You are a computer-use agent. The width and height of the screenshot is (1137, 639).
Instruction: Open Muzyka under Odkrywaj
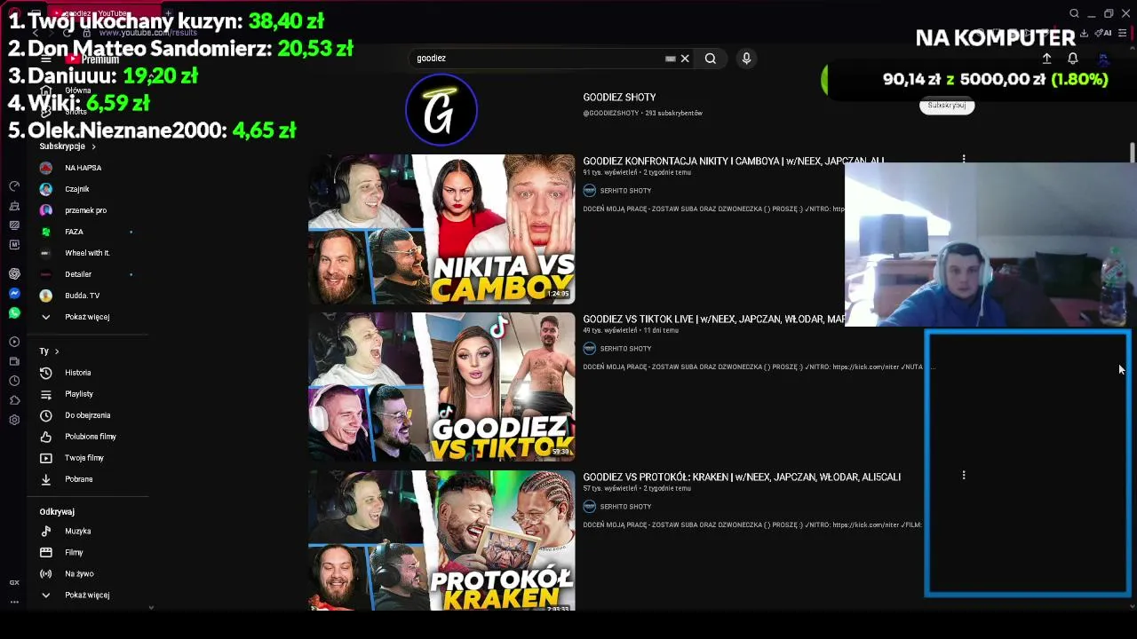point(77,531)
